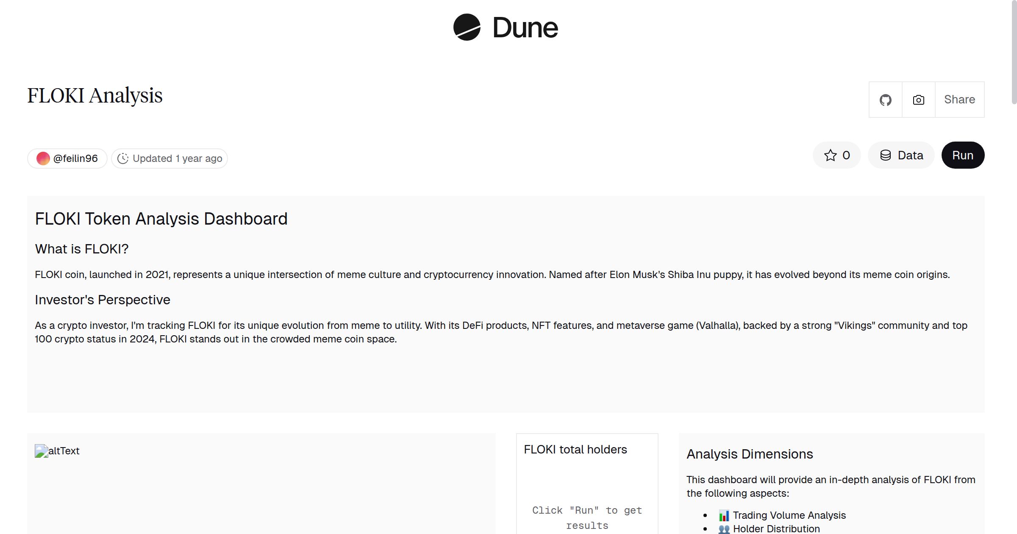
Task: Click the FLOKI total holders widget title
Action: click(x=575, y=450)
